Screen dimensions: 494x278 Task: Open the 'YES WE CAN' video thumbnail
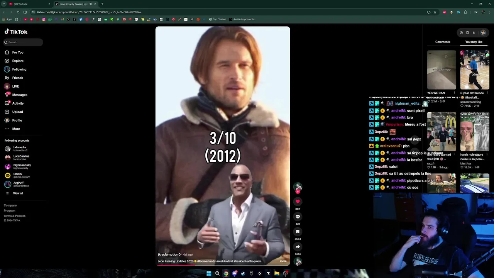click(x=442, y=70)
